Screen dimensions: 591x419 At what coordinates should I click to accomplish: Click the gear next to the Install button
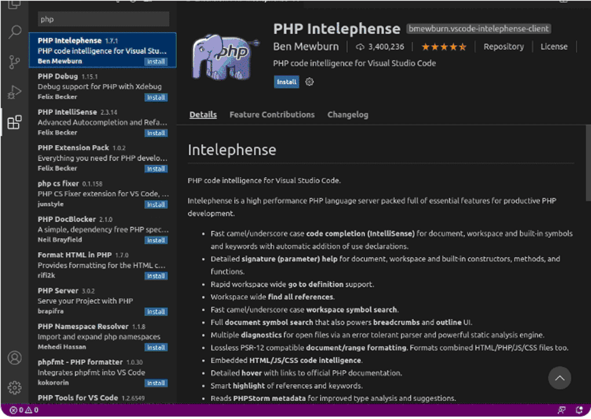[x=309, y=82]
